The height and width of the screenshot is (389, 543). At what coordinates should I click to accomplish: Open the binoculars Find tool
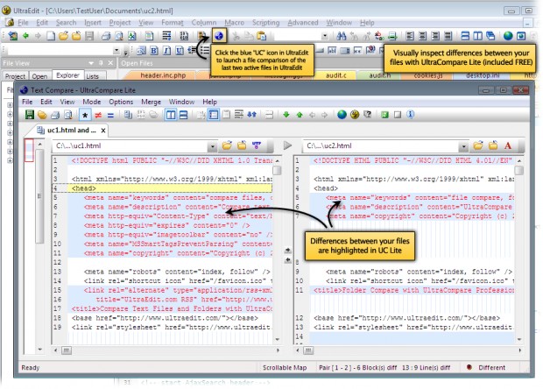tap(341, 36)
